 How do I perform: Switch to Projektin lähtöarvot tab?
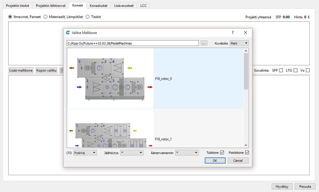tap(51, 6)
